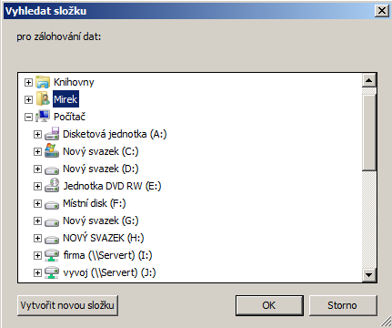The height and width of the screenshot is (328, 392).
Task: Expand the Místní disk (F:) node
Action: pos(37,203)
